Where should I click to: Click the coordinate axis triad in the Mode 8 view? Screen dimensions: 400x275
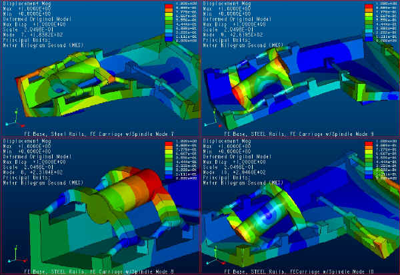pyautogui.click(x=17, y=254)
